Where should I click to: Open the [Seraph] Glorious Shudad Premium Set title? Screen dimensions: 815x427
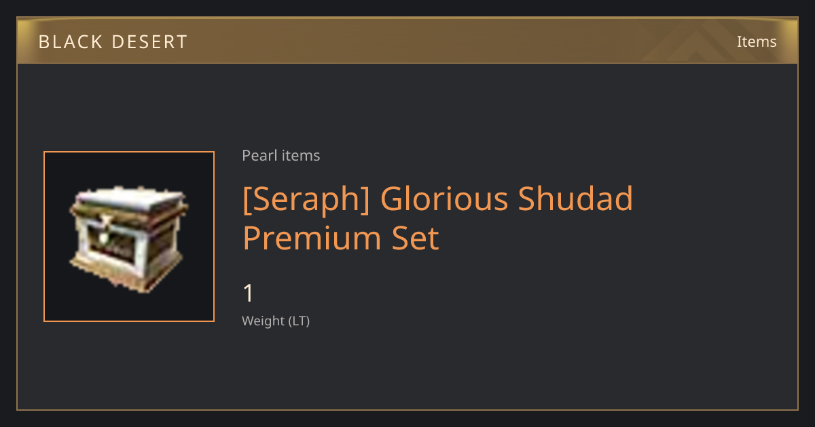pos(438,218)
